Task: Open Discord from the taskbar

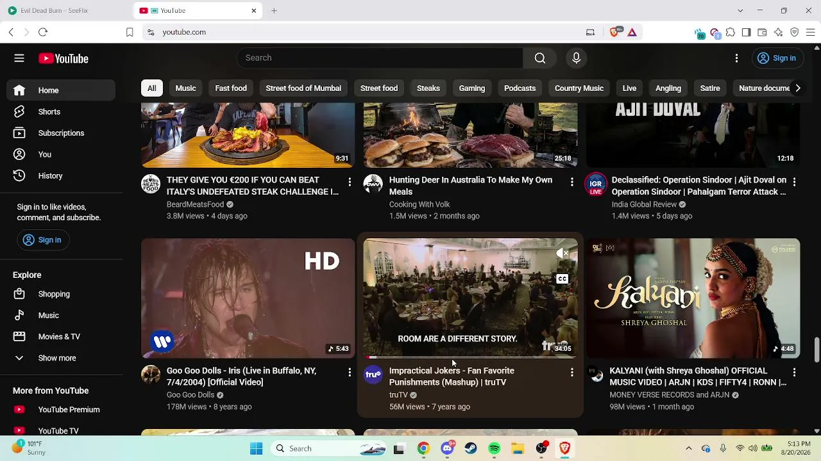Action: tap(448, 449)
